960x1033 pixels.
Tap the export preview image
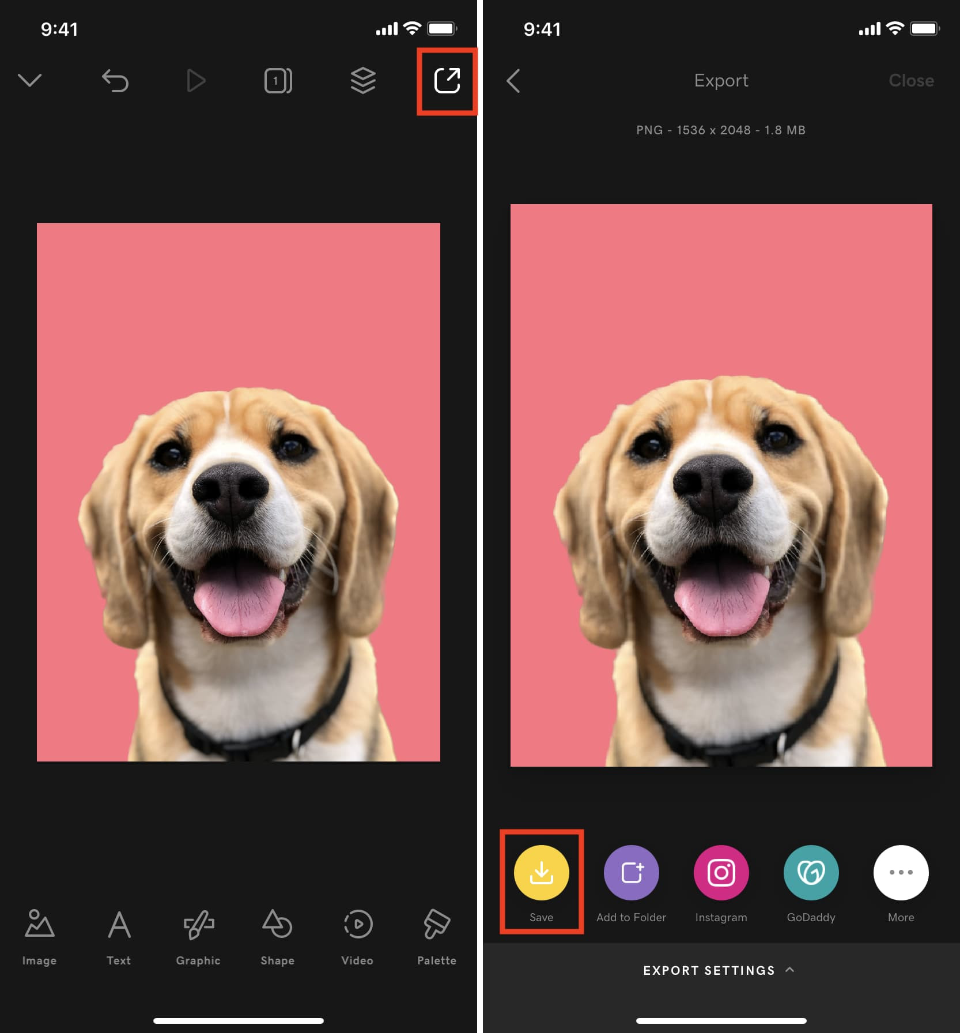721,485
